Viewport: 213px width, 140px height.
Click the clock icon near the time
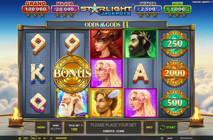(162, 138)
